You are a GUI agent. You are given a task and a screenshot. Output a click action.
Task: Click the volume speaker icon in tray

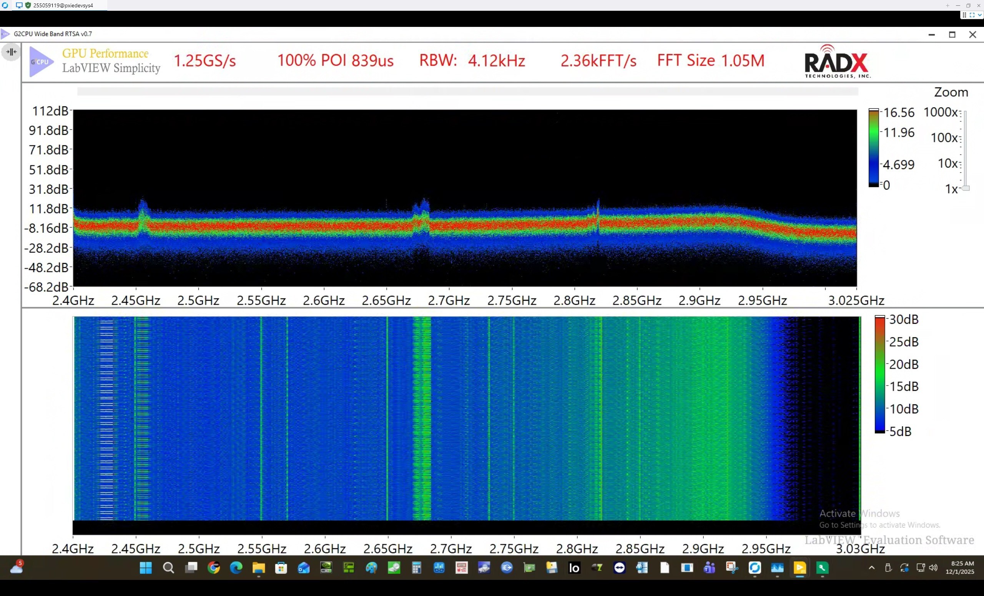click(933, 568)
